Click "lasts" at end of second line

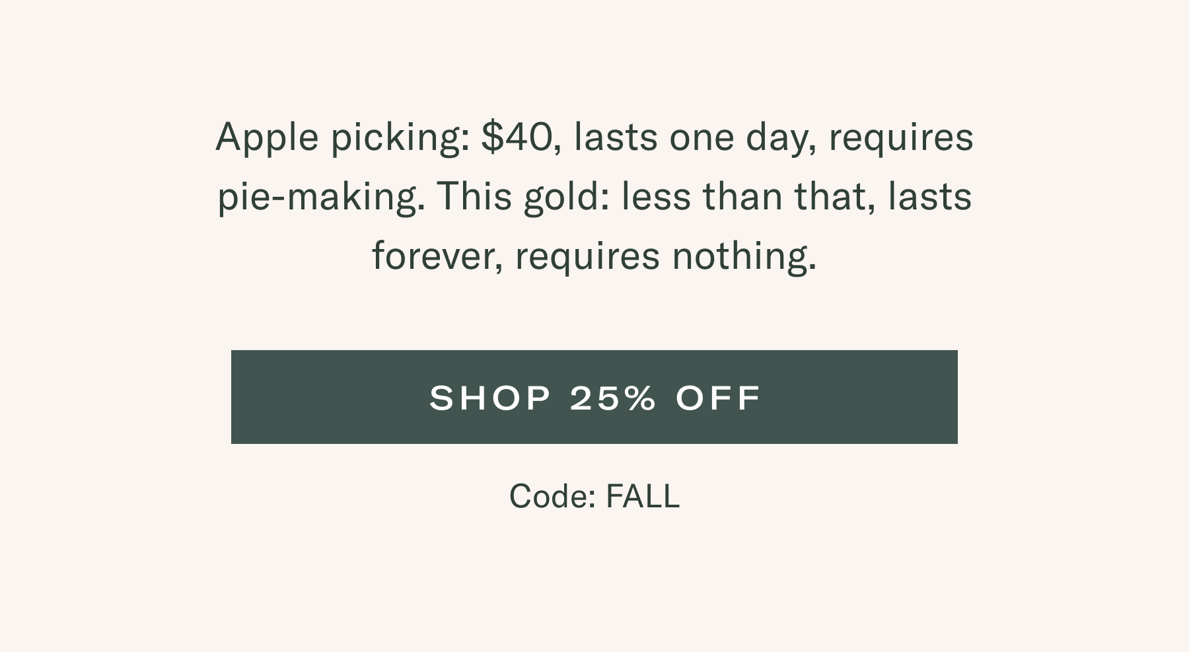click(x=929, y=197)
